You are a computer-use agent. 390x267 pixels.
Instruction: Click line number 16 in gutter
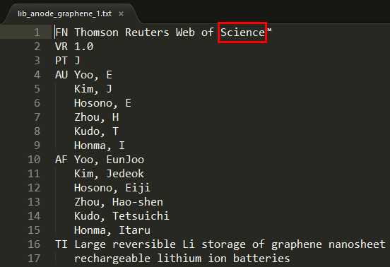click(x=34, y=244)
